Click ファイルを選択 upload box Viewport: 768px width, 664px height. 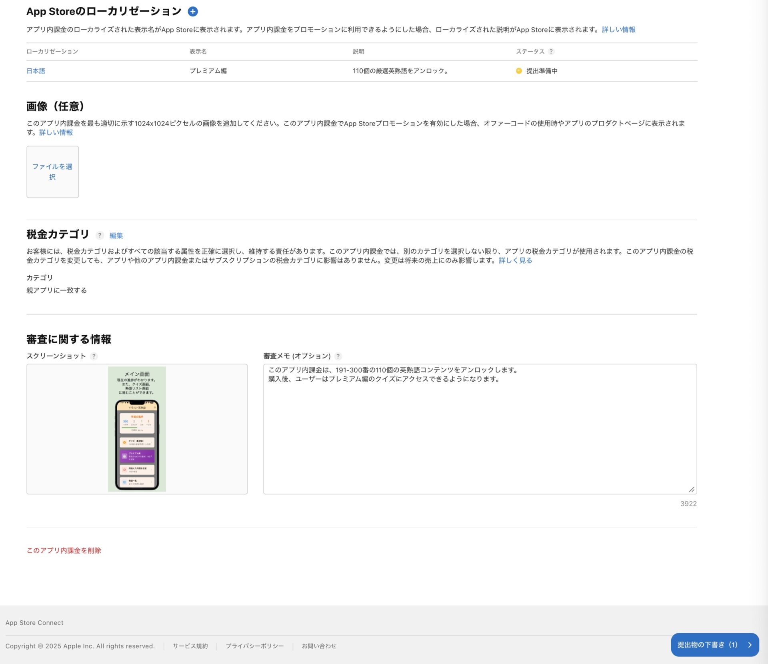coord(52,172)
